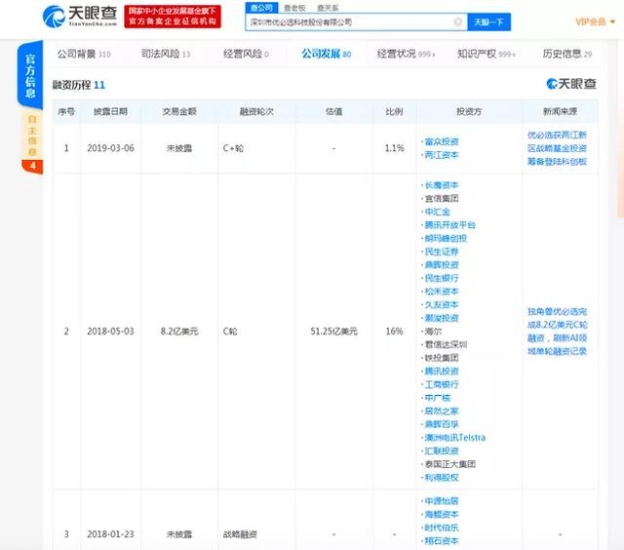Open the 公司背景 tab
This screenshot has height=550, width=624.
[x=83, y=55]
